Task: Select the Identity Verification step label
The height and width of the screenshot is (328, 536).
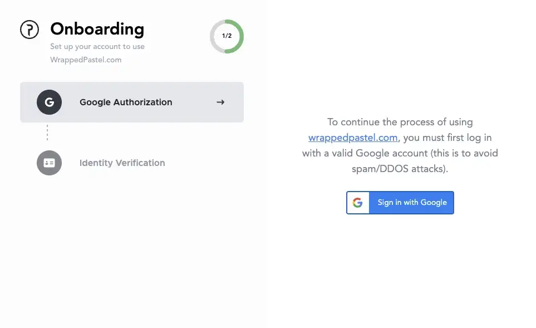Action: click(122, 163)
